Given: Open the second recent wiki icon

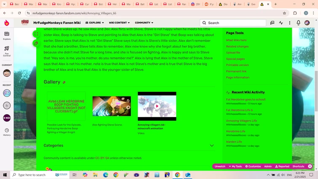Looking at the screenshot, I should click(7, 105).
